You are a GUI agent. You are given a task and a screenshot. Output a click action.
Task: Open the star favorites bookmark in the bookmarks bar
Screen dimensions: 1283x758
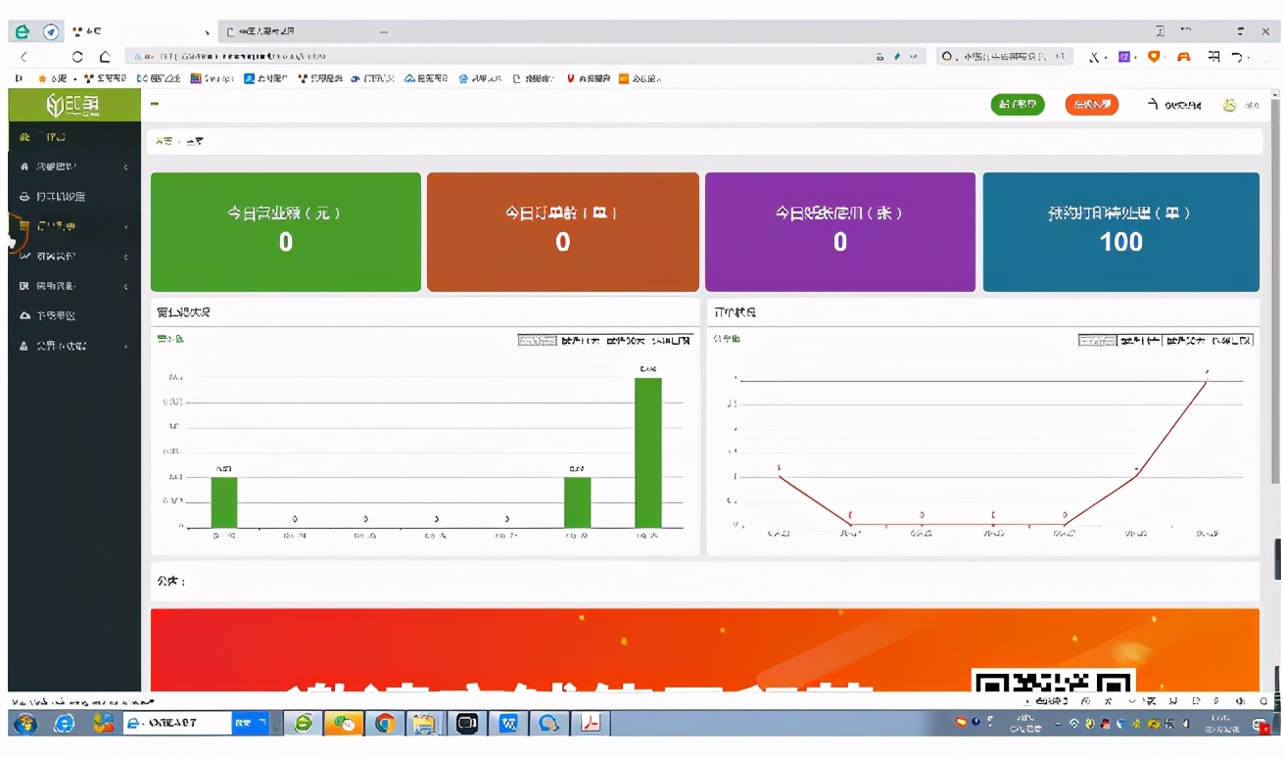point(53,78)
